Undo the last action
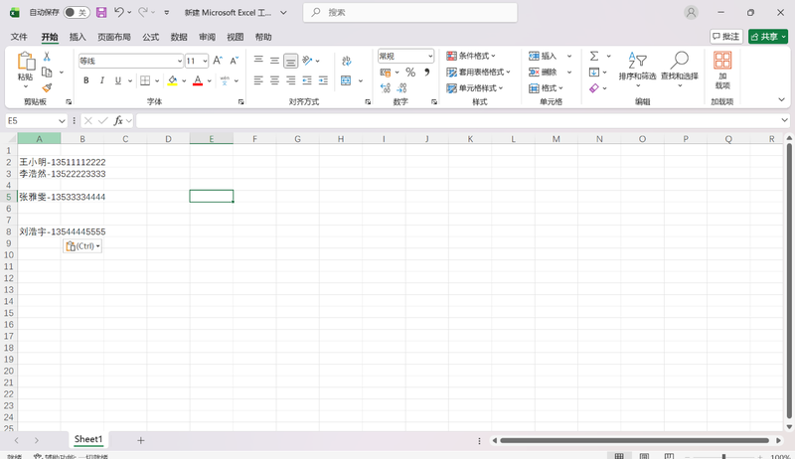Image resolution: width=795 pixels, height=459 pixels. click(x=119, y=12)
